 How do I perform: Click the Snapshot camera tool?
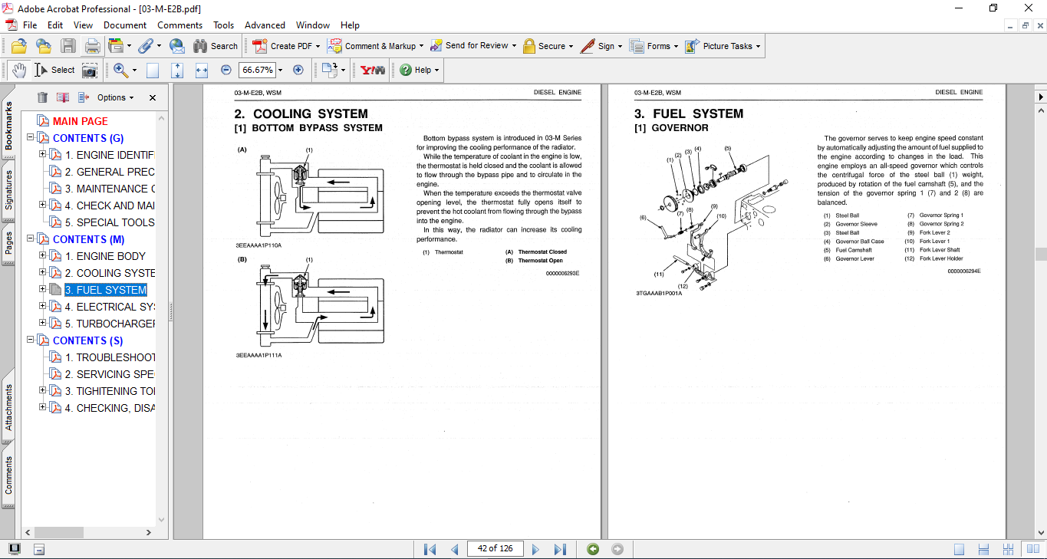pos(90,70)
